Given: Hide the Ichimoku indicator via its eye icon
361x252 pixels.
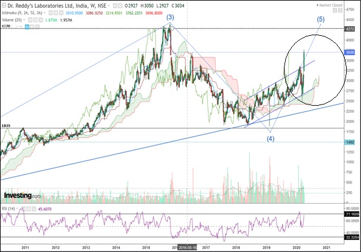Looking at the screenshot, I should click(51, 13).
